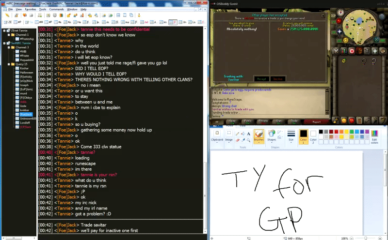Open the Commands menu in mIRC
Viewport: 388px width, 240px height.
[56, 9]
